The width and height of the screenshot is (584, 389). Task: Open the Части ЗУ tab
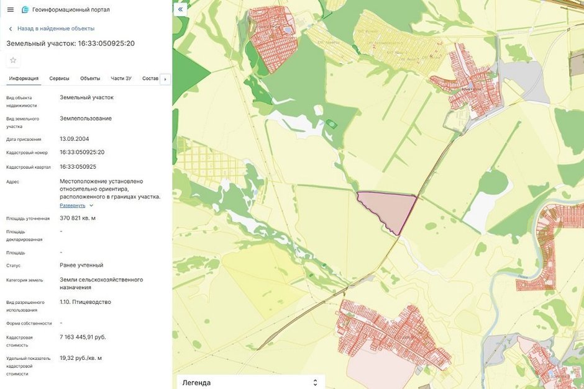121,79
